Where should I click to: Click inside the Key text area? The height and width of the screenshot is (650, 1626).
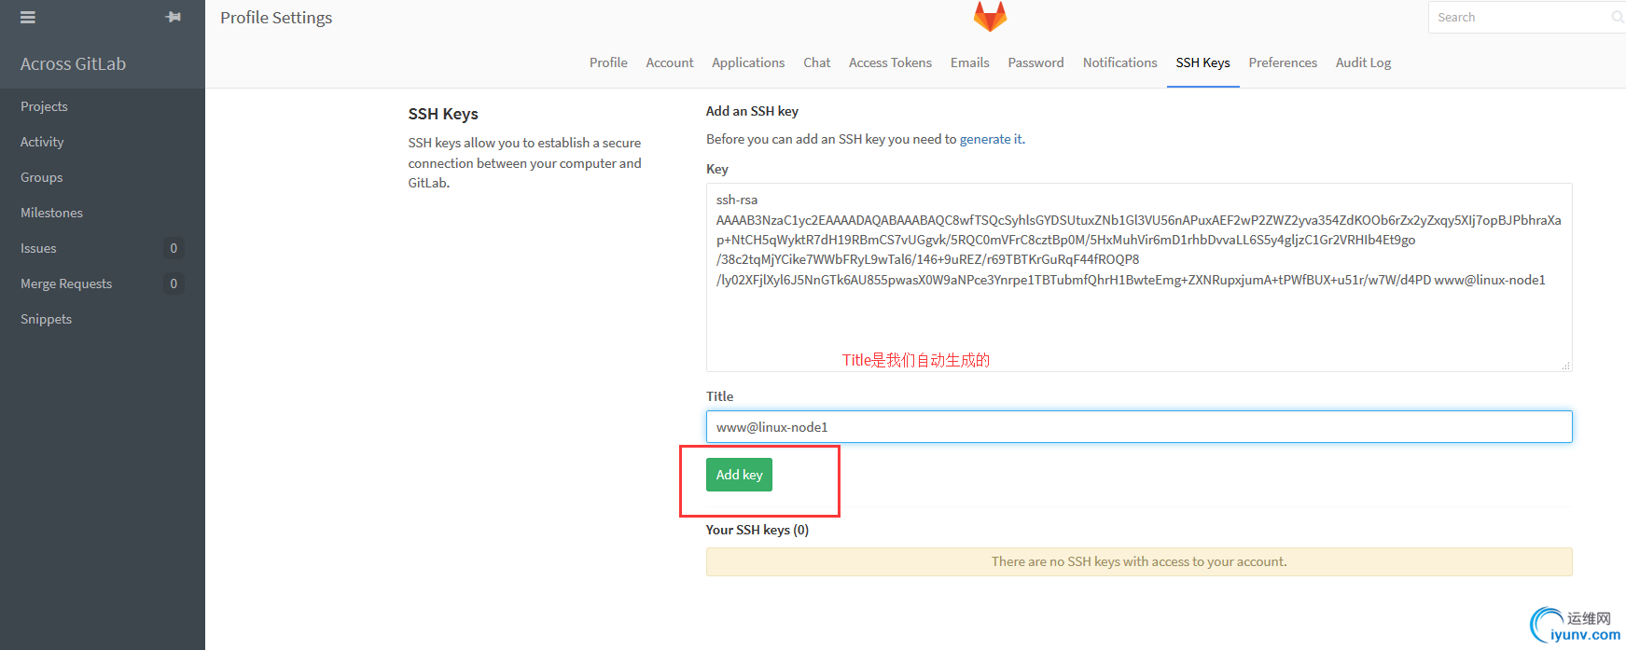pyautogui.click(x=1139, y=277)
